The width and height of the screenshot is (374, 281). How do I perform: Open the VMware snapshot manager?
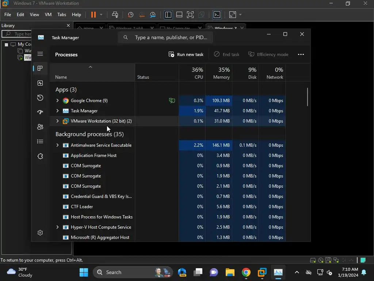click(x=153, y=15)
